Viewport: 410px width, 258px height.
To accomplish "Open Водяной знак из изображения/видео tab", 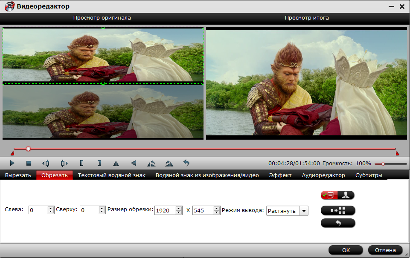I will tap(207, 175).
